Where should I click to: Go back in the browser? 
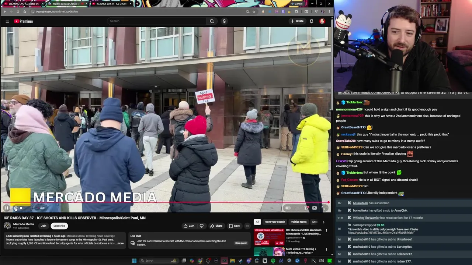pyautogui.click(x=5, y=11)
